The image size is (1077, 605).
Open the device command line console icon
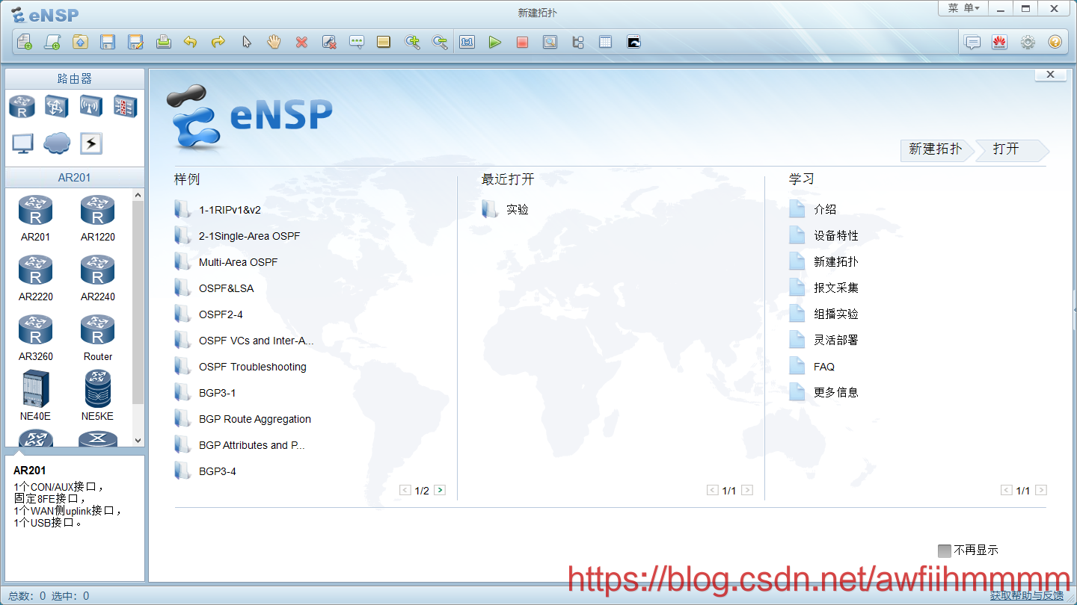coord(633,42)
